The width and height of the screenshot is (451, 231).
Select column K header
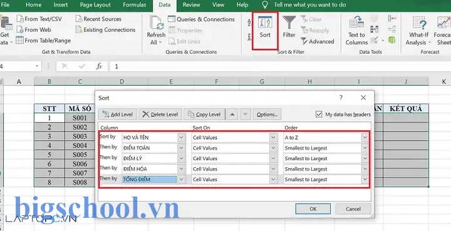coord(444,81)
